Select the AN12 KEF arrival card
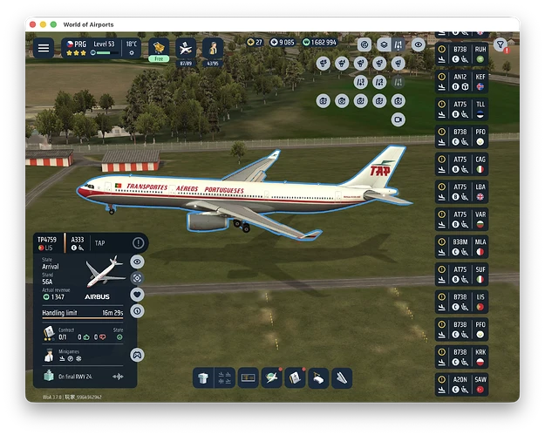The height and width of the screenshot is (435, 545). click(x=461, y=82)
